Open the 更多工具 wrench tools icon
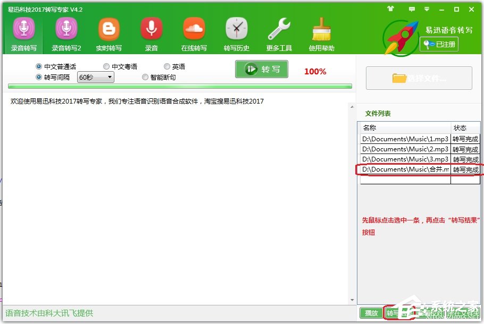Image resolution: width=484 pixels, height=324 pixels. tap(279, 33)
